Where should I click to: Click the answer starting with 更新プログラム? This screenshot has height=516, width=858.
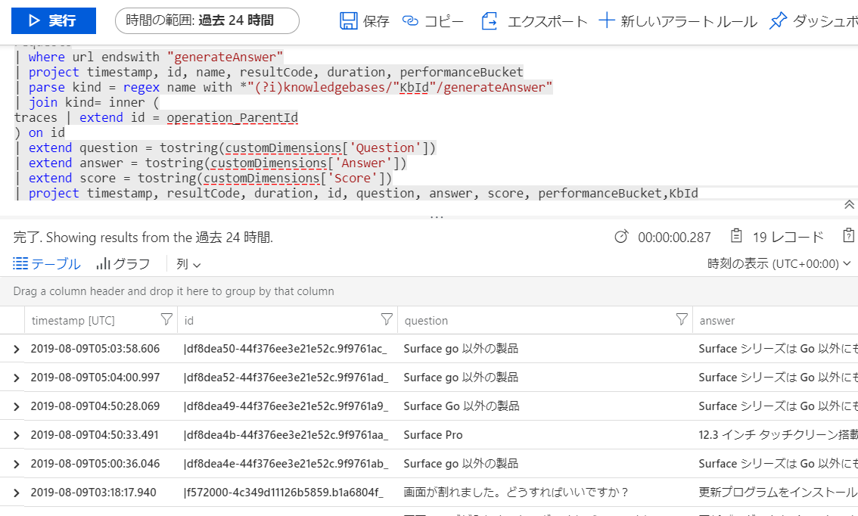778,493
